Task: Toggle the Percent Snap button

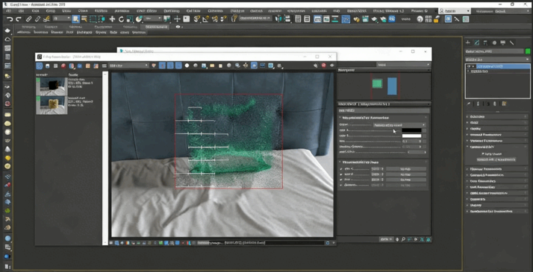Action: click(215, 19)
